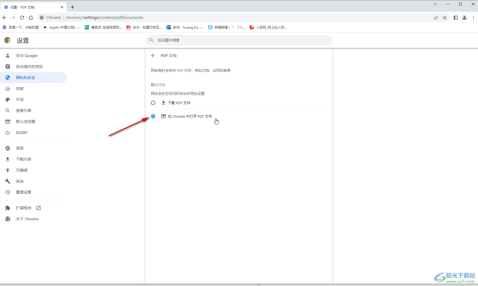The image size is (478, 286).
Task: Bookmark this page with the star icon
Action: [x=445, y=18]
